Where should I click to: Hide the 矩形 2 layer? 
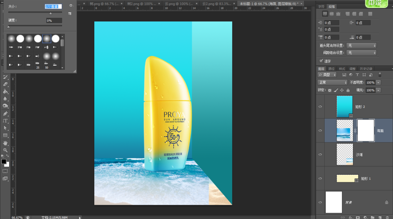[320, 107]
